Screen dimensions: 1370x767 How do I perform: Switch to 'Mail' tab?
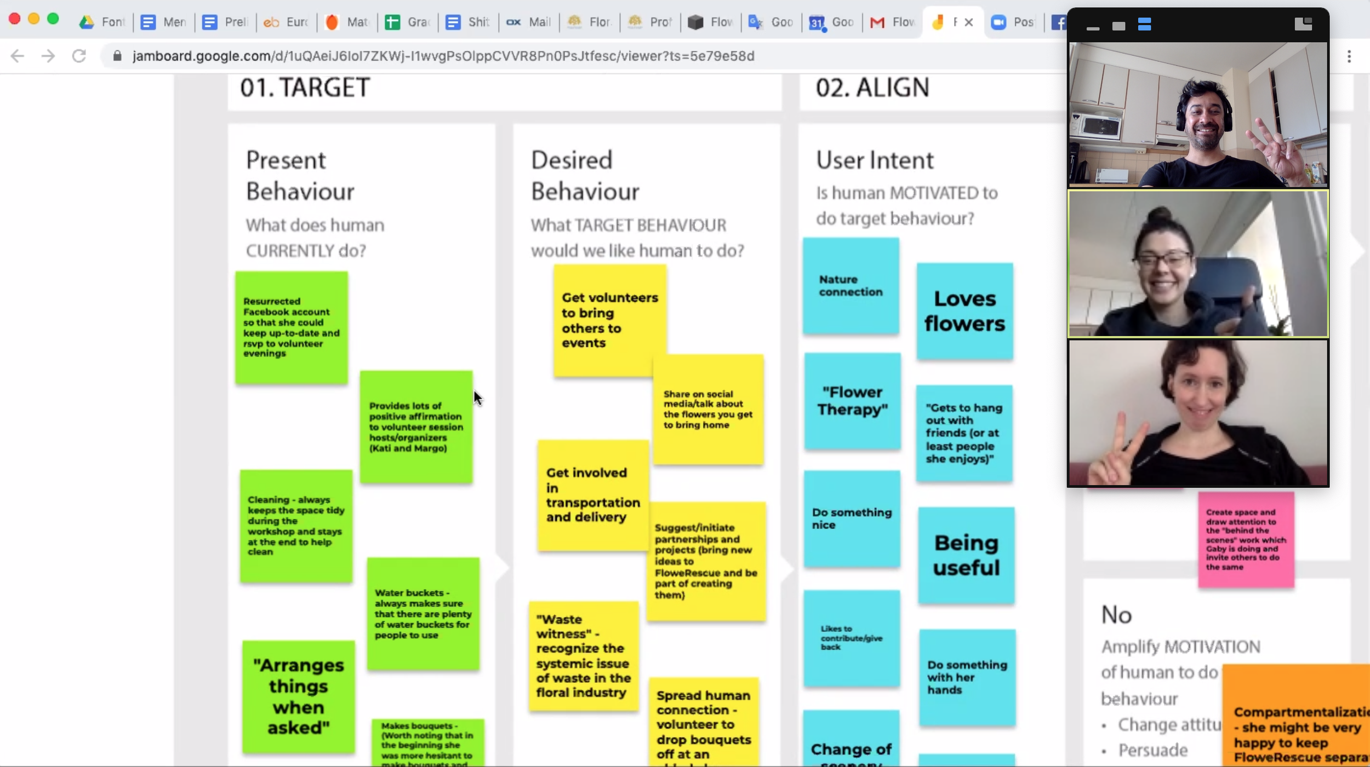529,22
